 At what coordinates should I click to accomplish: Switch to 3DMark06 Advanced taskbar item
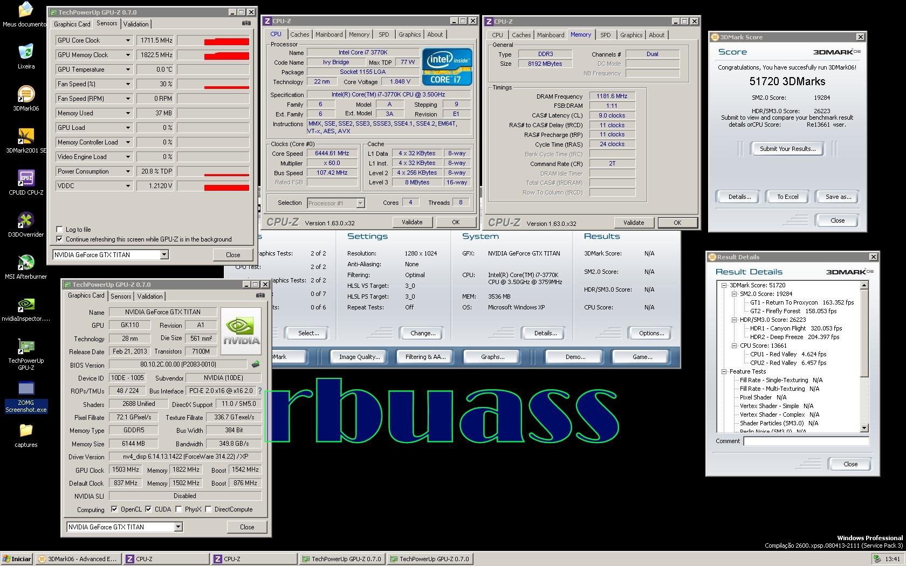78,559
